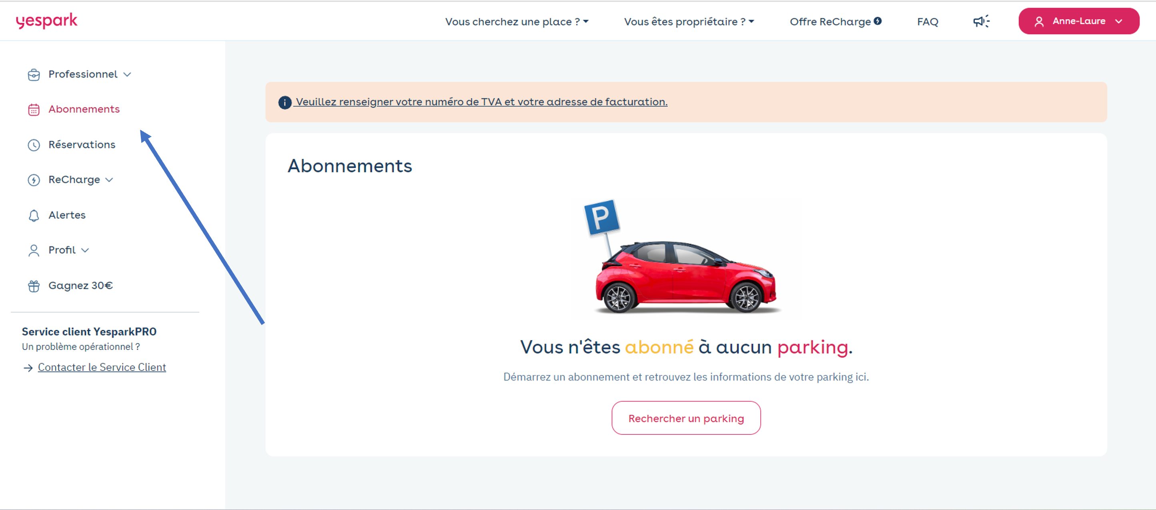Open the Anne-Laure account dropdown

point(1078,21)
